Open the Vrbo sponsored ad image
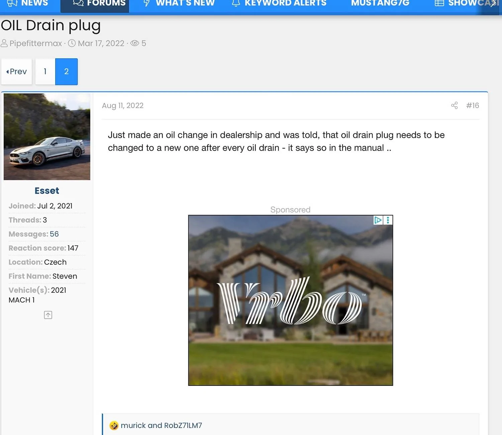 point(291,300)
